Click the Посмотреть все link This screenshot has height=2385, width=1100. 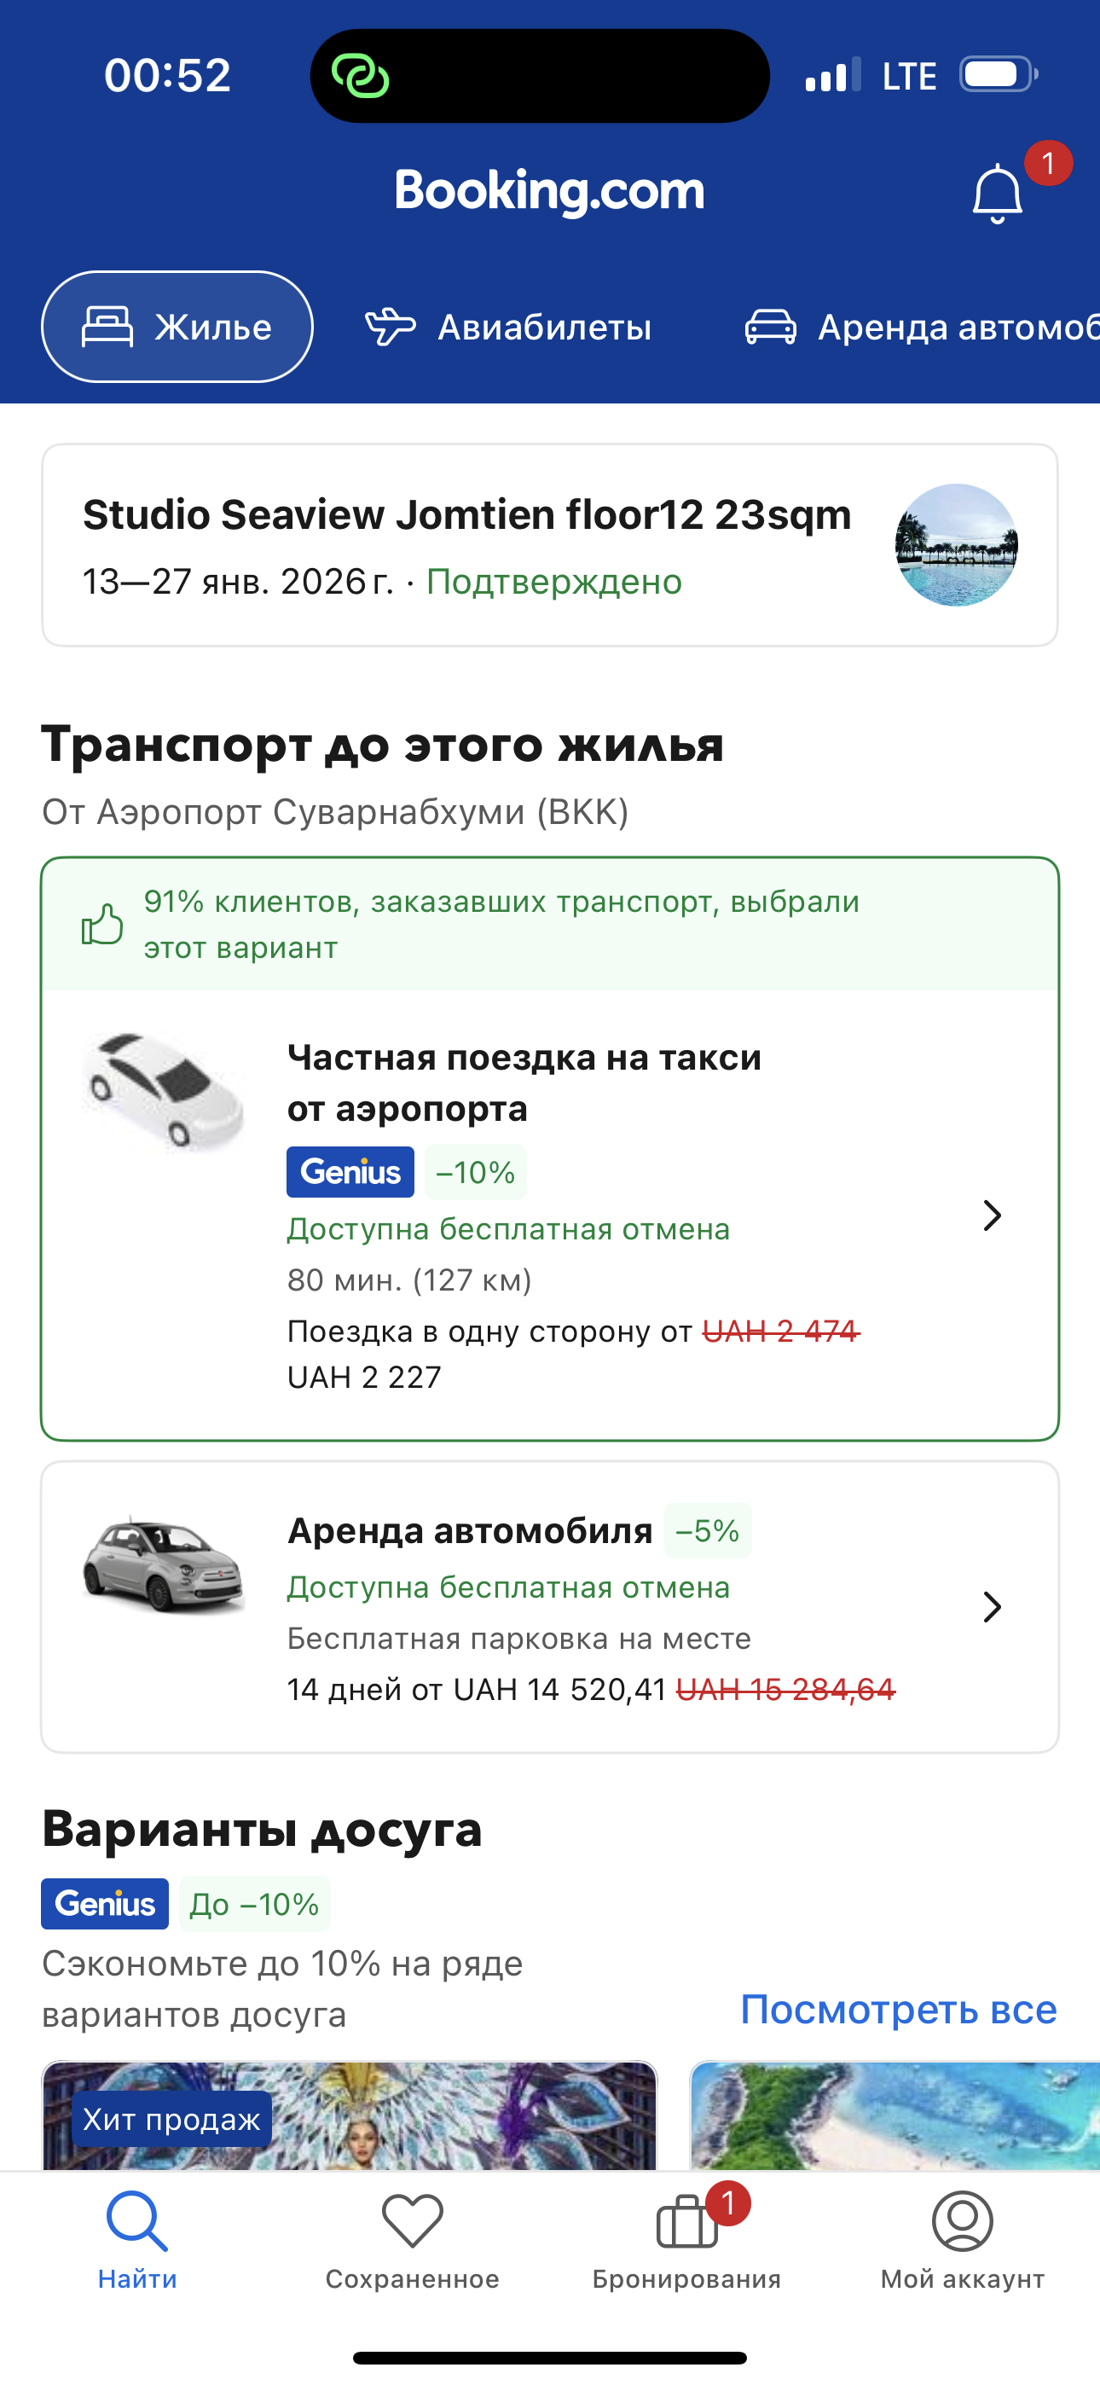pos(898,2010)
